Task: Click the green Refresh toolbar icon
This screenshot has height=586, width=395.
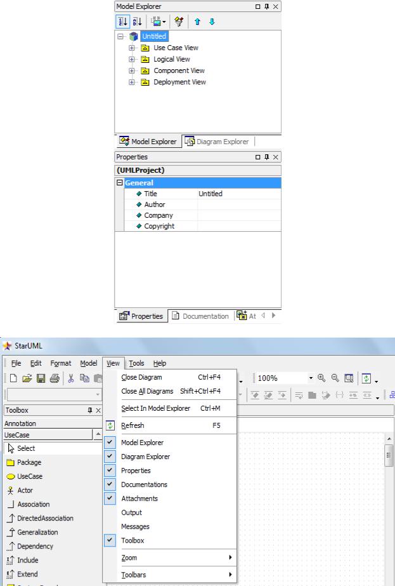Action: click(x=366, y=378)
